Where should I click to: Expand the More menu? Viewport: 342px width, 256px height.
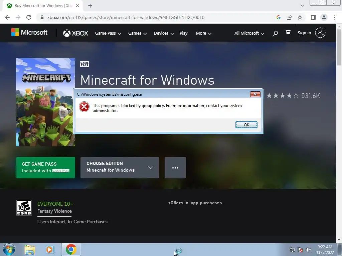point(203,33)
